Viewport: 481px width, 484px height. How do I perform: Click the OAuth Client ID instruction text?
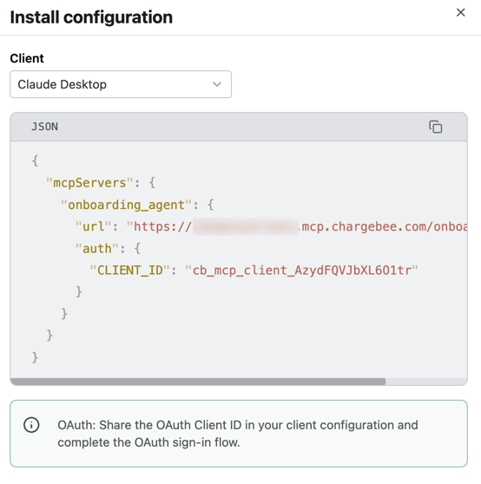pos(238,434)
